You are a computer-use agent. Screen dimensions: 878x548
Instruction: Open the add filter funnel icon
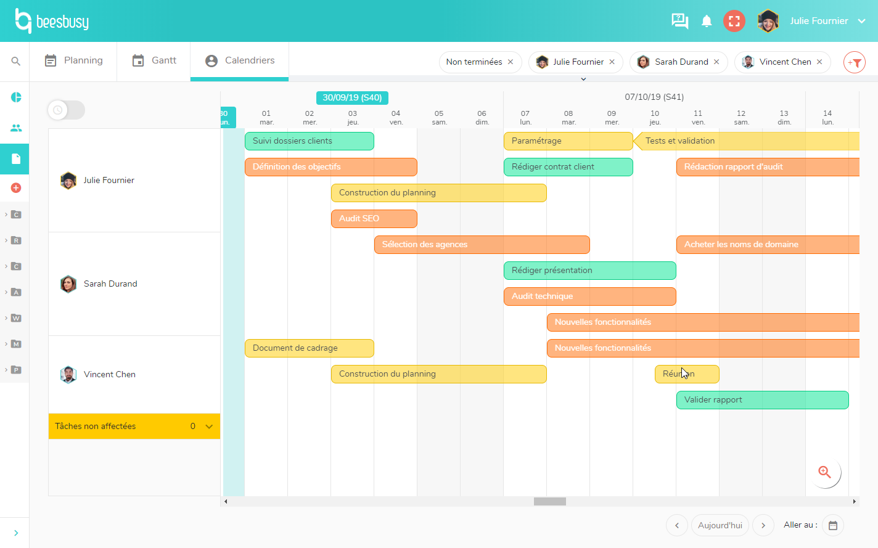click(x=855, y=62)
